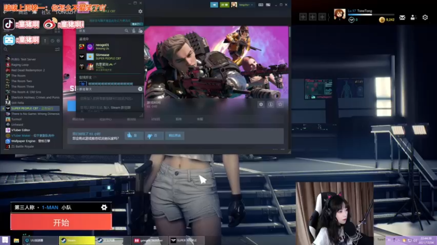Viewport: 437px width, 245px height.
Task: Open Windows Start button
Action: pos(5,240)
